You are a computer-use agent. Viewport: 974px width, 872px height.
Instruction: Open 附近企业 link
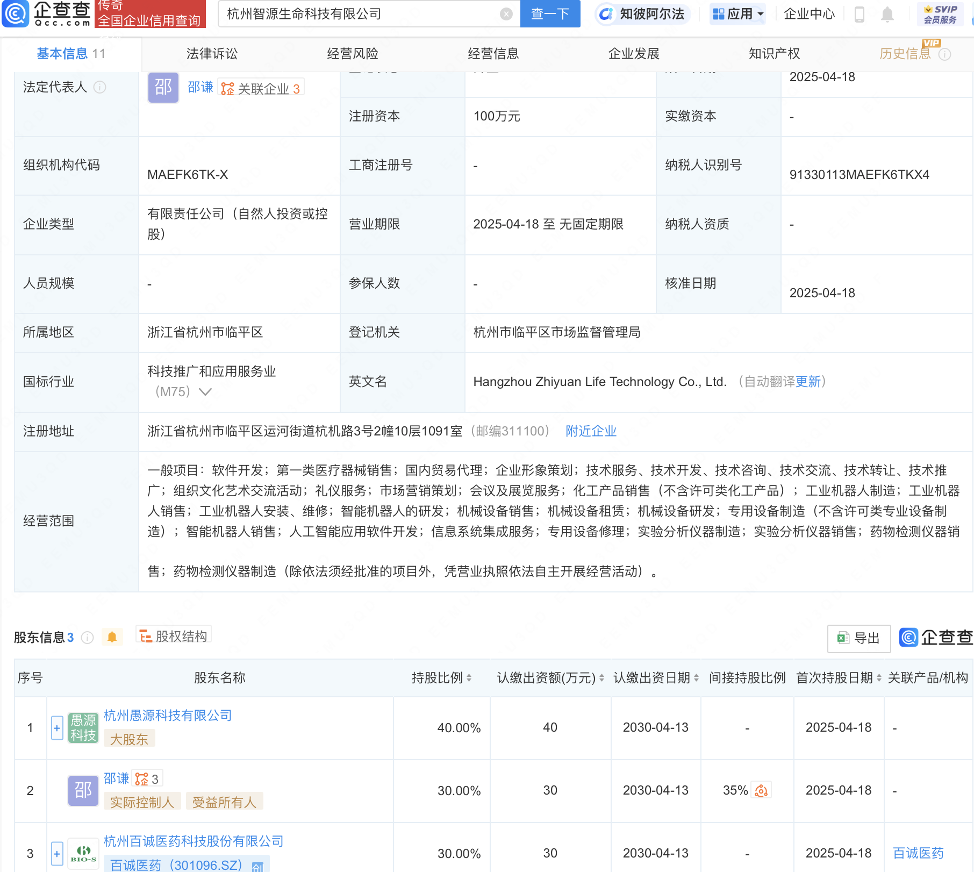click(591, 431)
